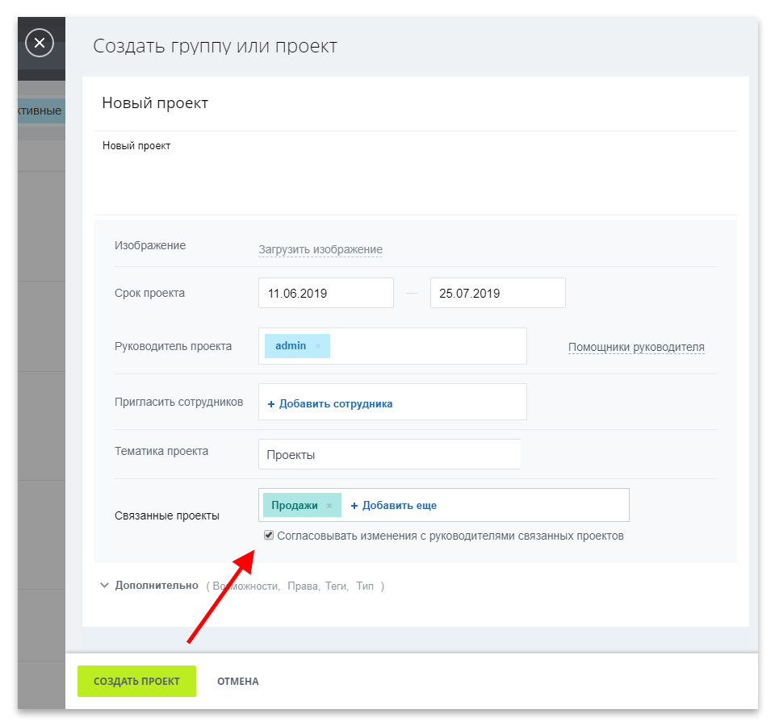
Task: Remove Продажи tag from linked projects
Action: coord(329,506)
